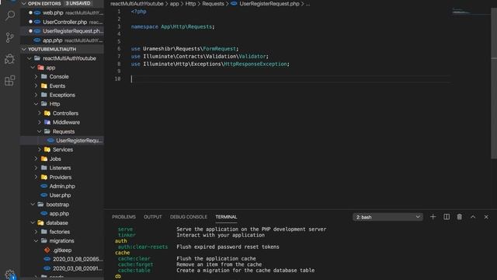
Task: Select UserRegisterRequest.php in Open Editors
Action: click(x=73, y=31)
